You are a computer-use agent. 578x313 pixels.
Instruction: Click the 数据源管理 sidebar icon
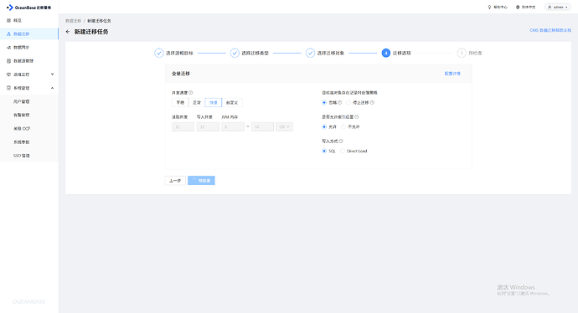[x=9, y=61]
